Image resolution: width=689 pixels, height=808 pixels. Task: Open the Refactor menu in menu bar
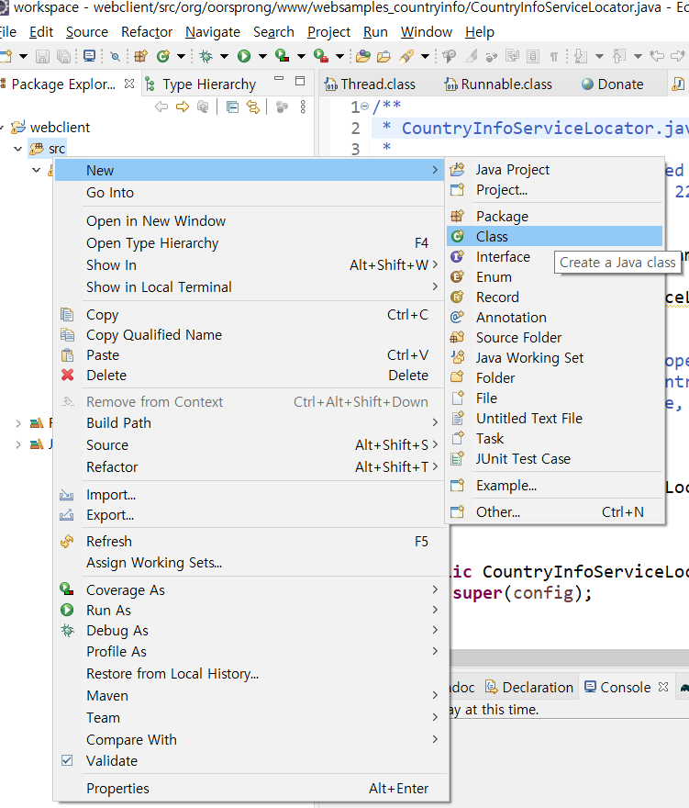[x=147, y=32]
